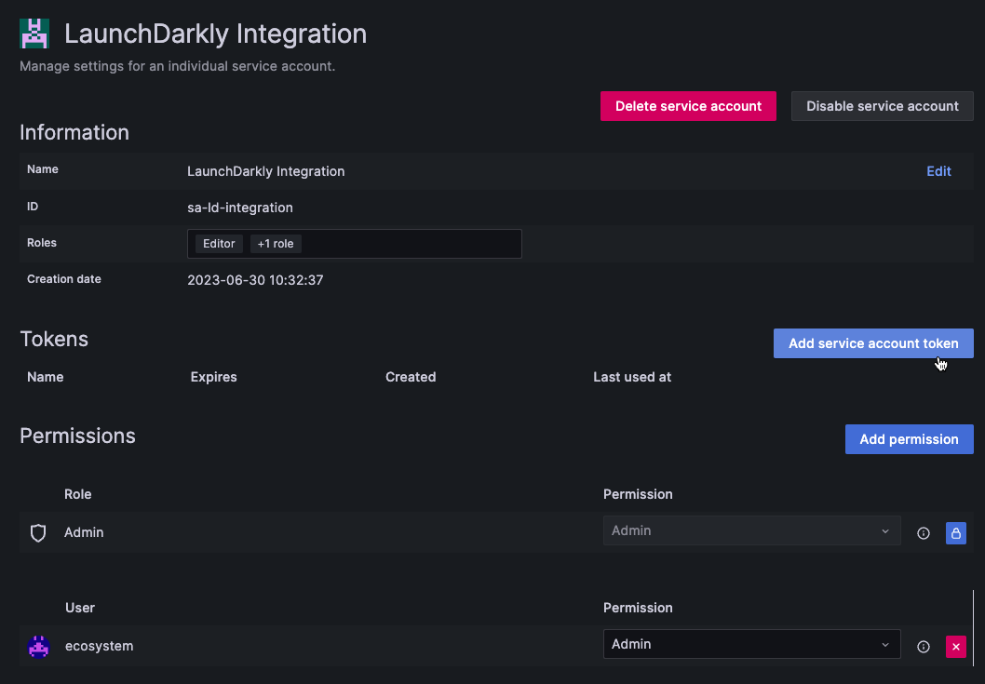Open the Roles picker field
Screen dimensions: 985x684
(355, 244)
